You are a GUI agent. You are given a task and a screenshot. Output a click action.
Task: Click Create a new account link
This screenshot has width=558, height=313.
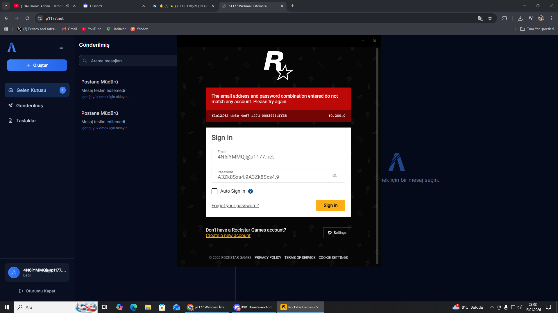tap(228, 235)
